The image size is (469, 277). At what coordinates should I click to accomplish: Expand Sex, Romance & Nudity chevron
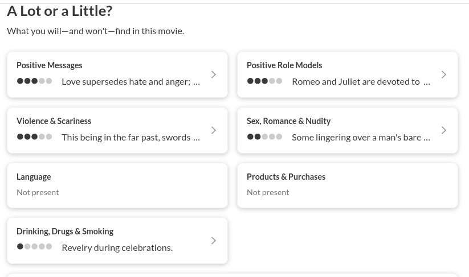444,130
